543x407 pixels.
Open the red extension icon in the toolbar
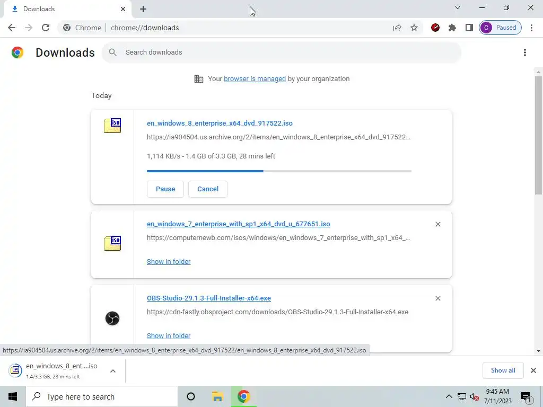435,28
